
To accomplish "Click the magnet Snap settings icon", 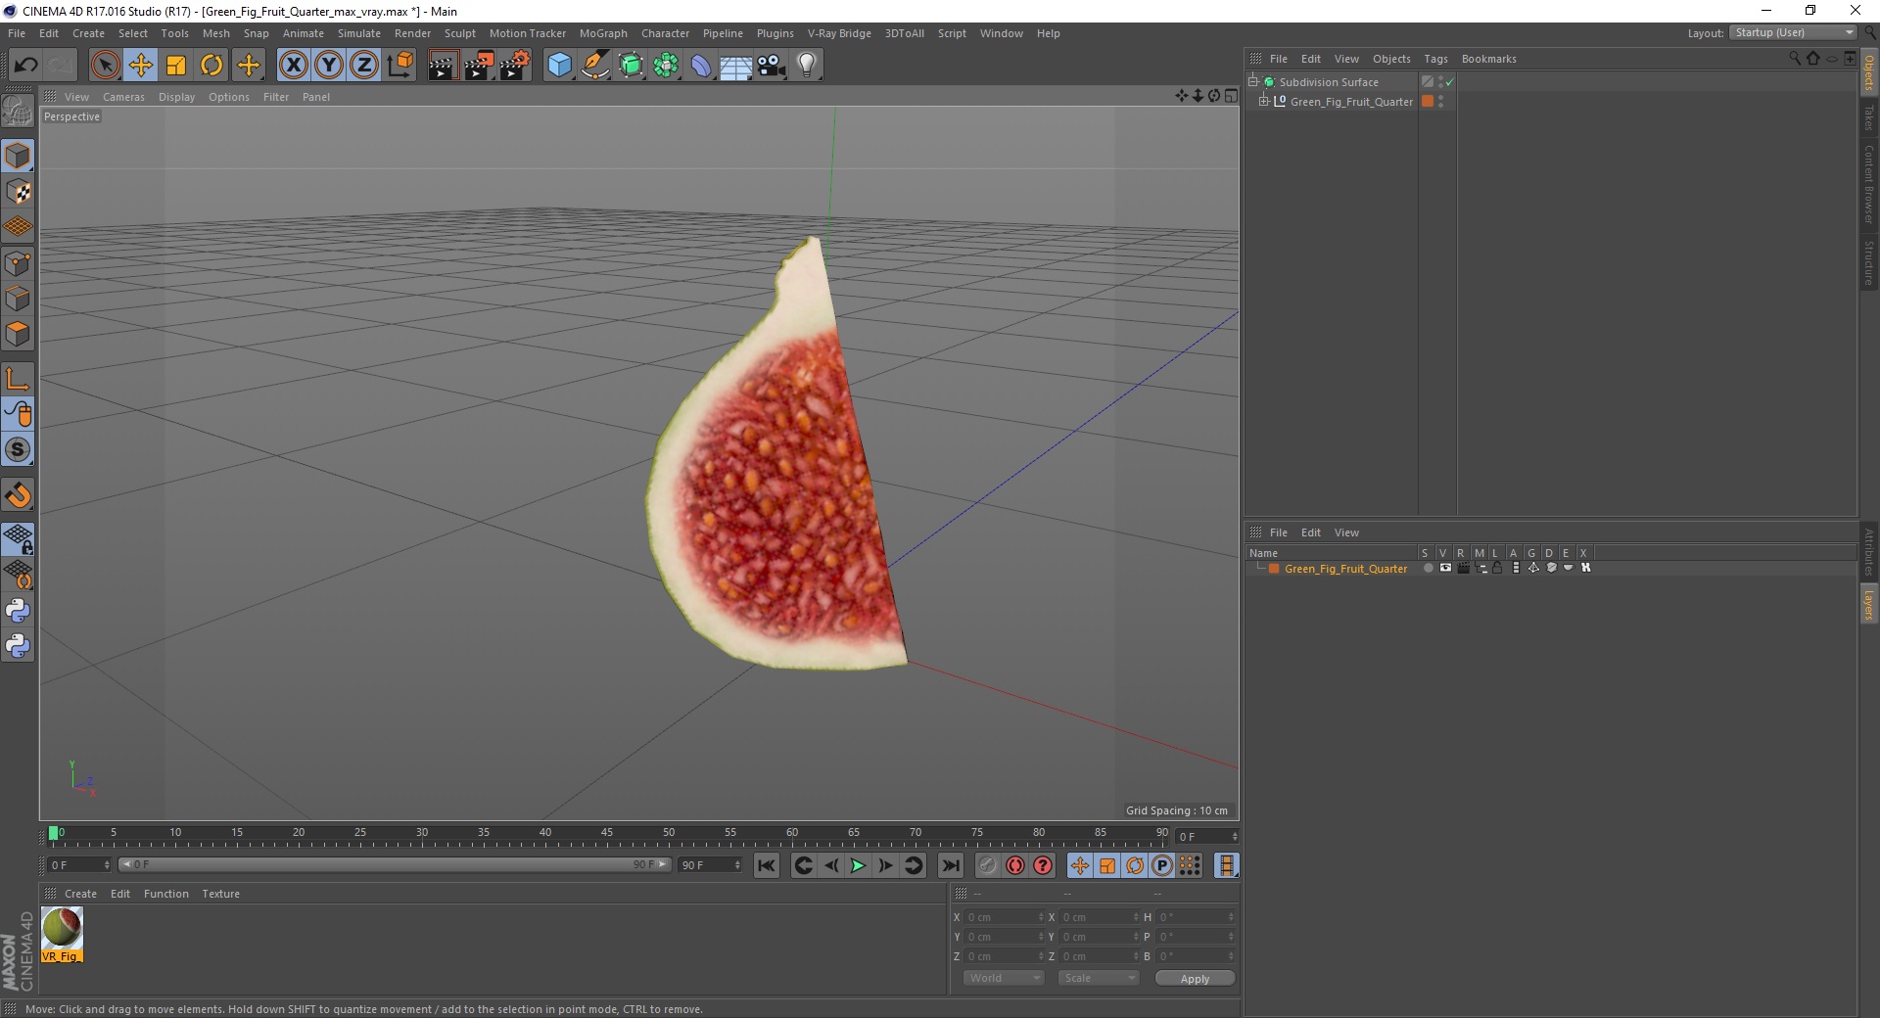I will click(x=18, y=495).
